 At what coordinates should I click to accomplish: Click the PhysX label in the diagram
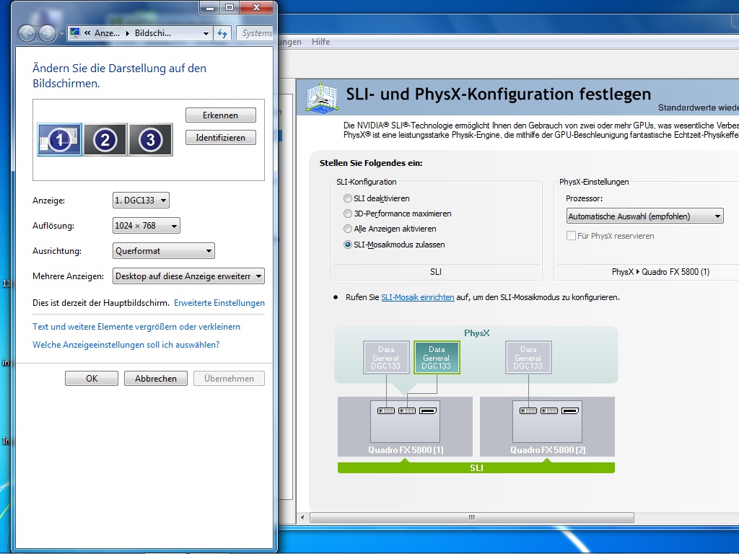[x=476, y=333]
